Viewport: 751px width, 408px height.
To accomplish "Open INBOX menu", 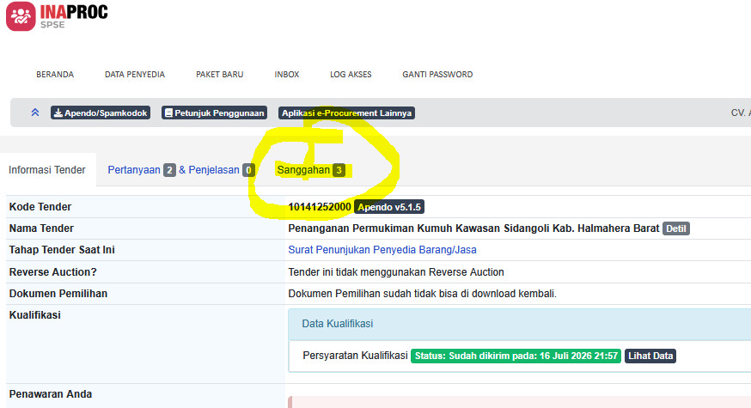I will click(x=286, y=74).
